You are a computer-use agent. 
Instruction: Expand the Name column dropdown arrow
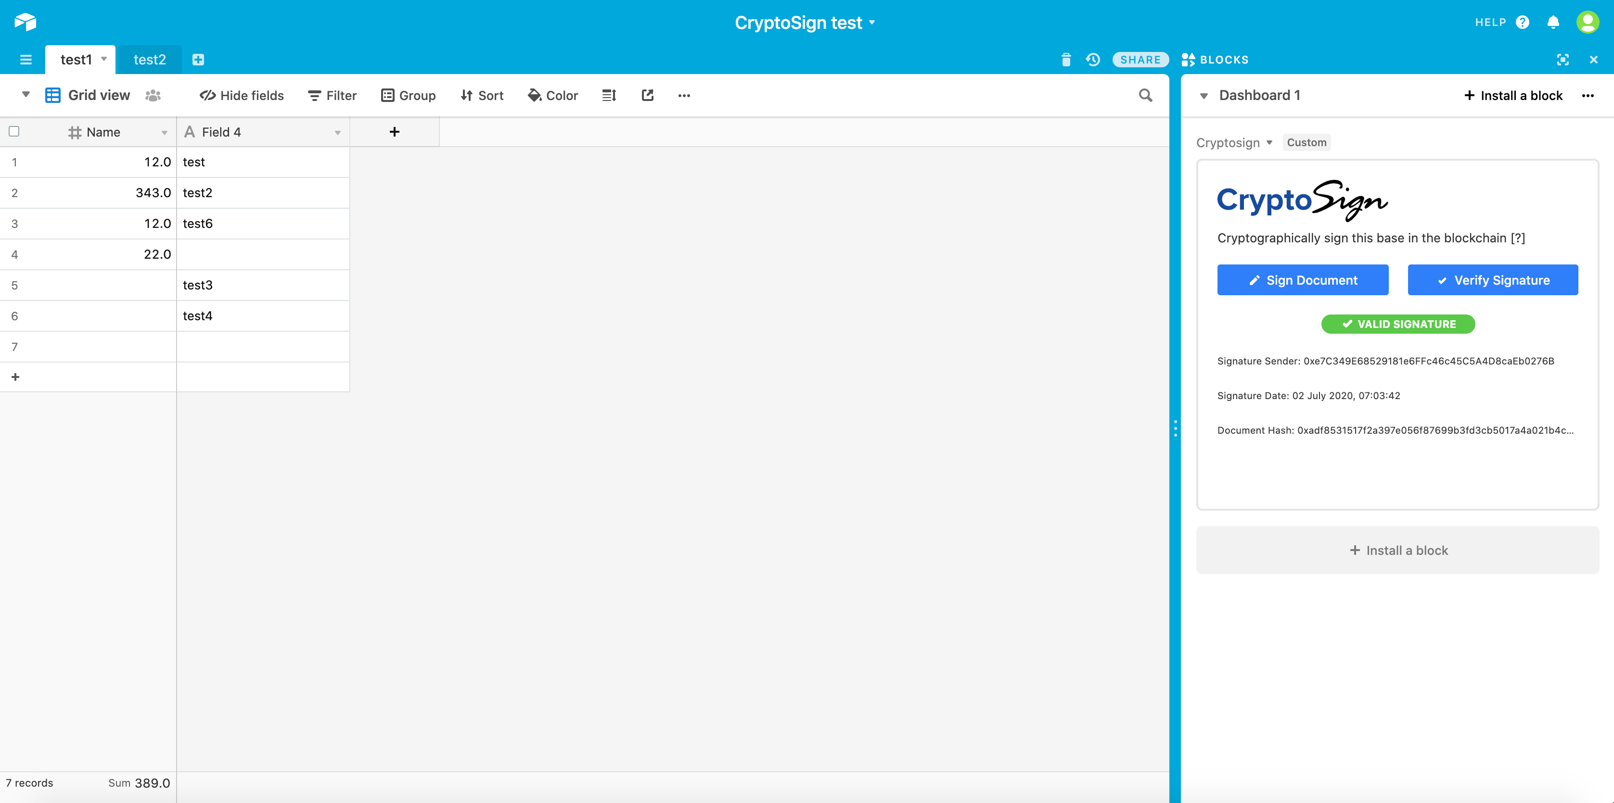point(164,133)
